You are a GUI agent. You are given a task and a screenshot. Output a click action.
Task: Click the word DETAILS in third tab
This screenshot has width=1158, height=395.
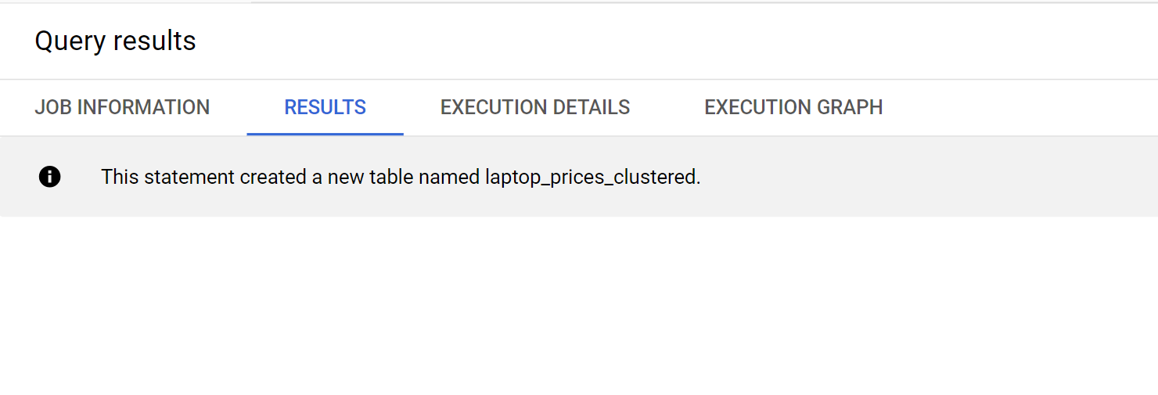tap(591, 107)
